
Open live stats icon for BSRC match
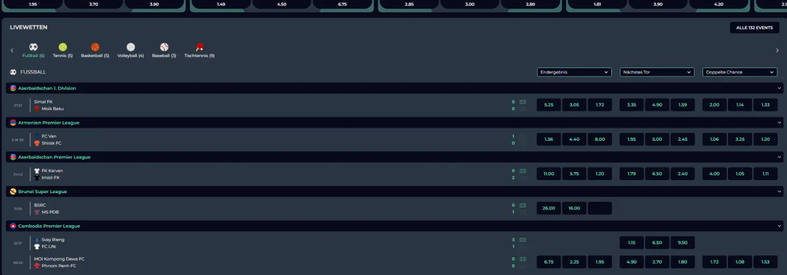(523, 205)
